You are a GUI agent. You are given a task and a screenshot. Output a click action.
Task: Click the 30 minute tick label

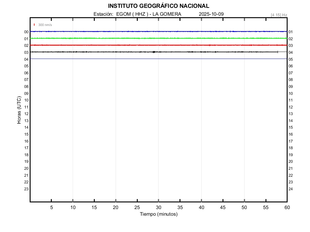158,208
